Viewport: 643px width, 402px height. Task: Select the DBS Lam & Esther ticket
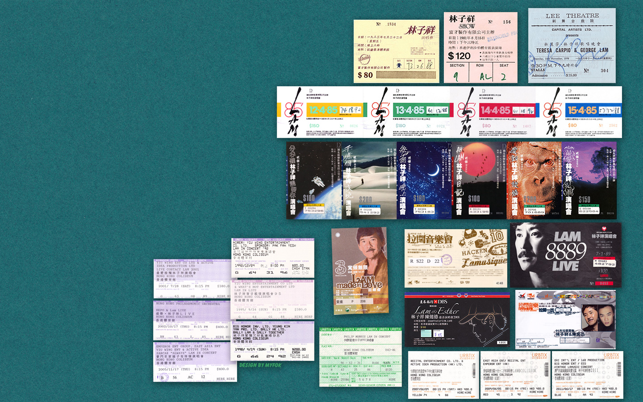coord(457,319)
